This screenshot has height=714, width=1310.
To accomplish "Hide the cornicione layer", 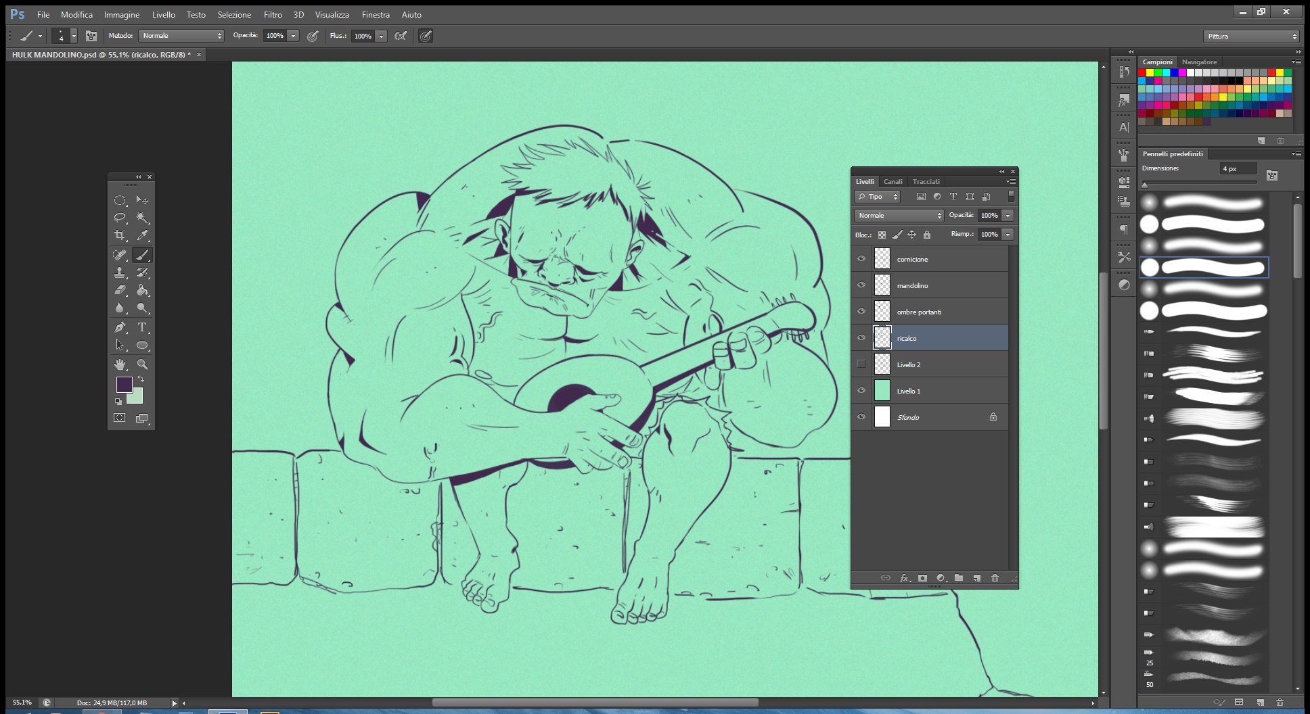I will click(x=861, y=259).
